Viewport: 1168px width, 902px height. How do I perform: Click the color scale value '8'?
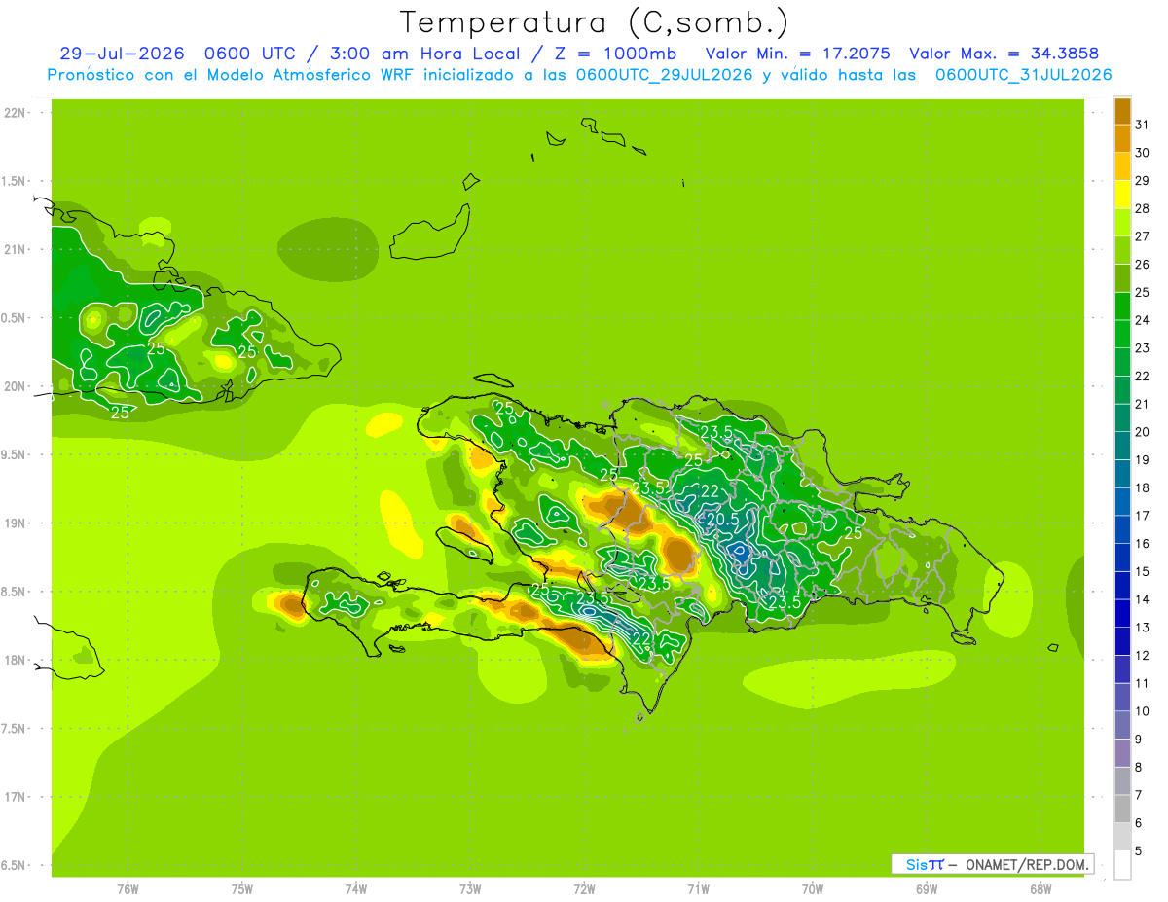click(1139, 768)
